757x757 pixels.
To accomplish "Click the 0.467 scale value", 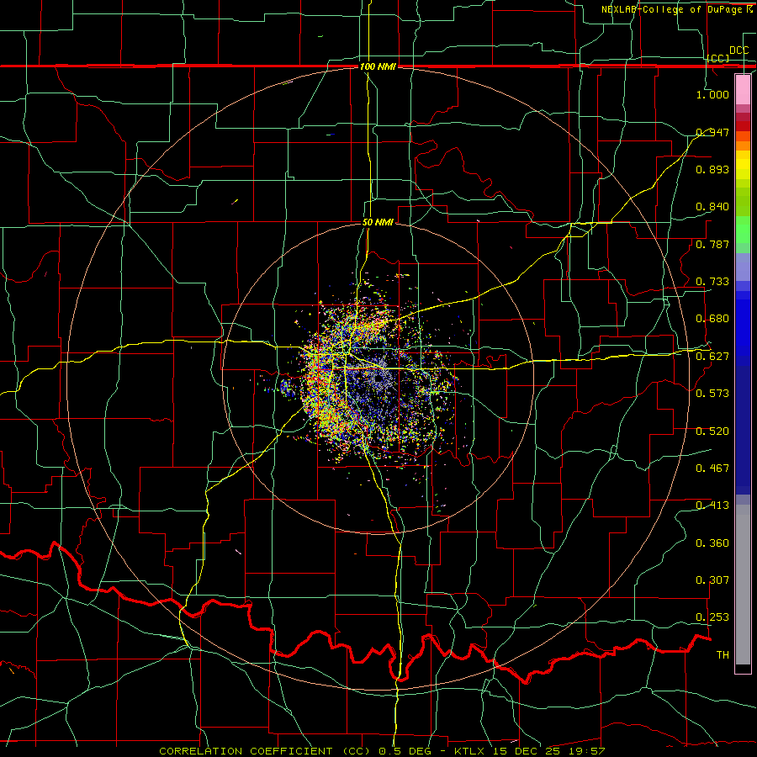I will click(712, 468).
